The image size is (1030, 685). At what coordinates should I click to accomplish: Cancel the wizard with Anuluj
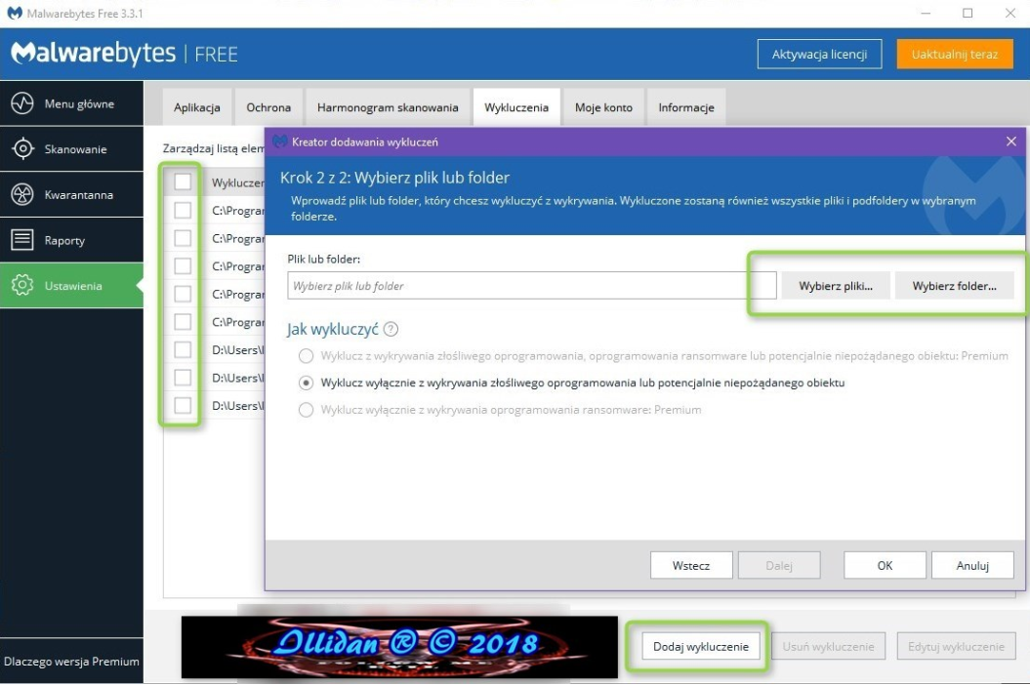[x=972, y=566]
